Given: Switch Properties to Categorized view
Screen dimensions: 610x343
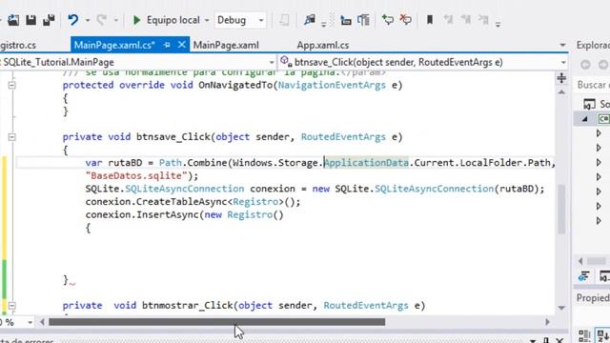Looking at the screenshot, I should 584,335.
